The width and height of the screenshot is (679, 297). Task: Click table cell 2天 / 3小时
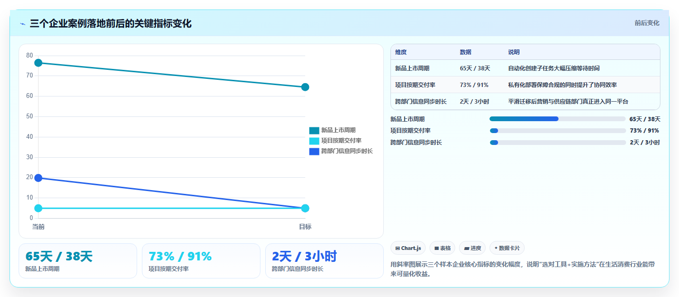(x=475, y=102)
